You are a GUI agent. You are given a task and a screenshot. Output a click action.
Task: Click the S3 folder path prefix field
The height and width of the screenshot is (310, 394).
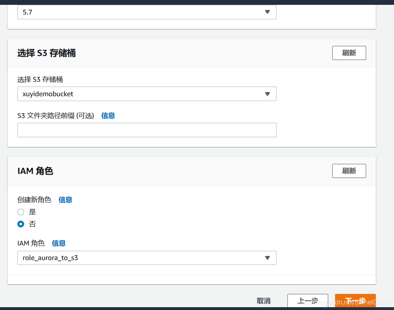pos(147,130)
